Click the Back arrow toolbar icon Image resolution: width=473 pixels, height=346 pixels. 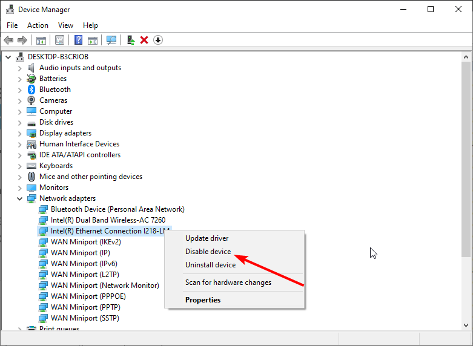coord(8,40)
